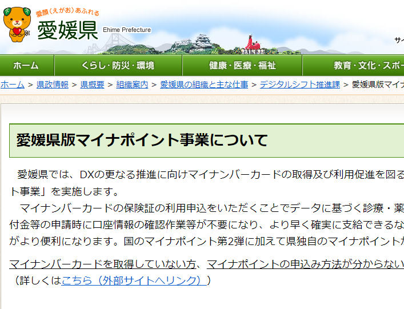Image resolution: width=404 pixels, height=309 pixels.
Task: Click the paragraph line starting ト事業」を実施します
Action: [64, 191]
